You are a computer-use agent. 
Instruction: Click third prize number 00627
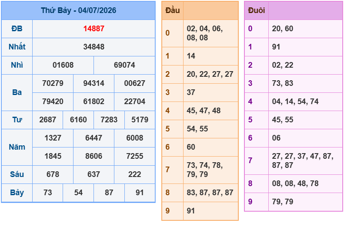[134, 83]
